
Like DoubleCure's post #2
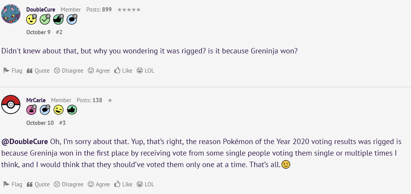pos(123,71)
